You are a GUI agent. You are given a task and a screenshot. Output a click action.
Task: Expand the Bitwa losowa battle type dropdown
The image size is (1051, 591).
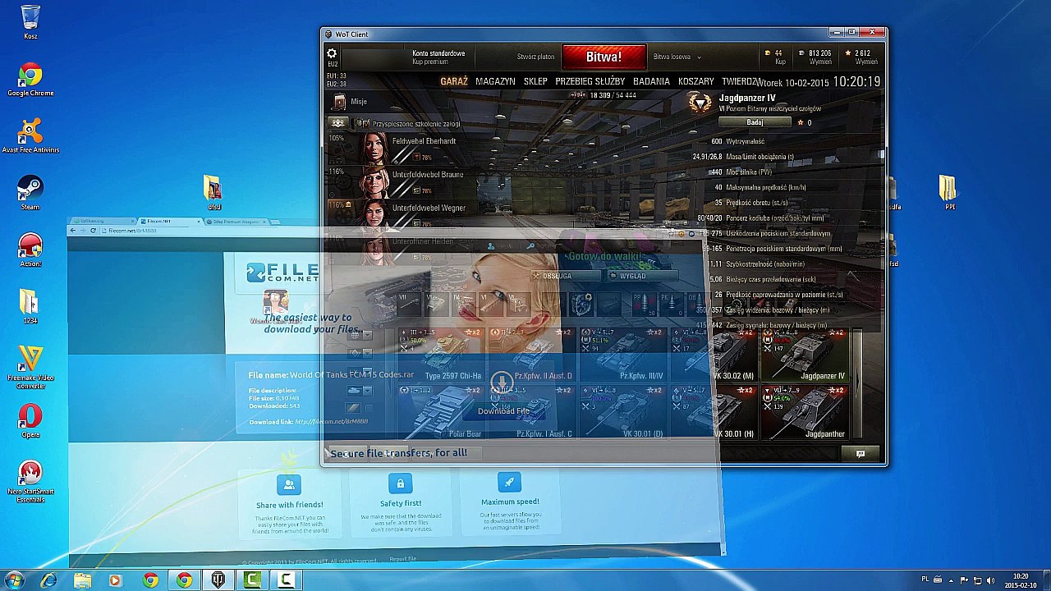pos(677,57)
